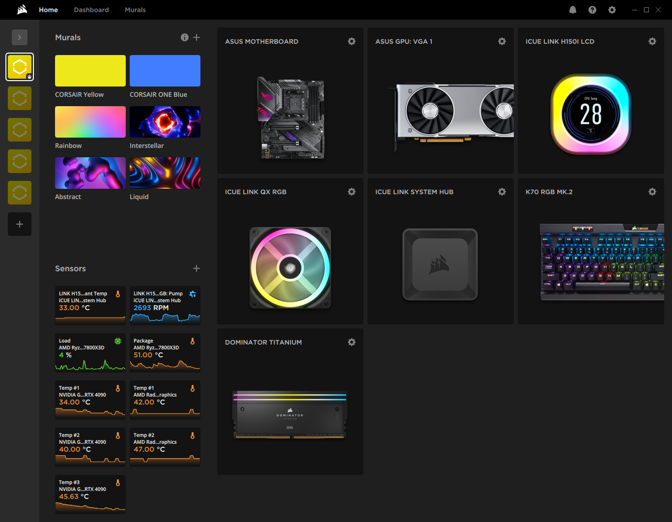Open Dominator Titanium settings gear
The width and height of the screenshot is (672, 522).
(352, 342)
